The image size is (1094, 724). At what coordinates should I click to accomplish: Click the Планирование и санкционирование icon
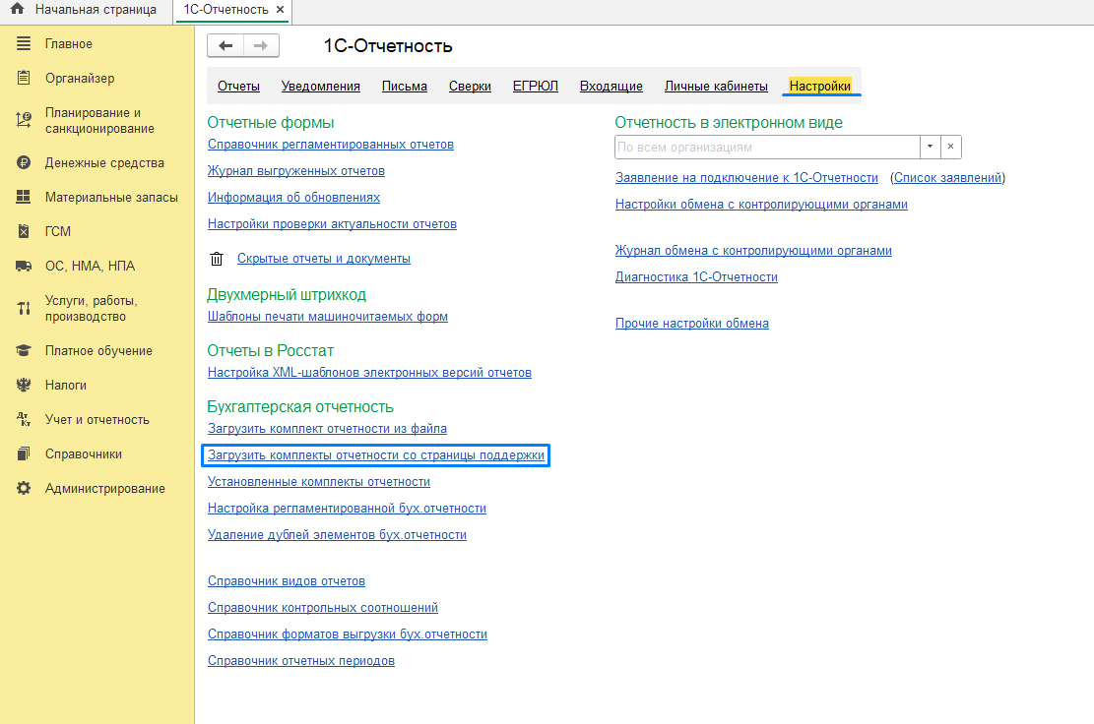click(x=24, y=120)
